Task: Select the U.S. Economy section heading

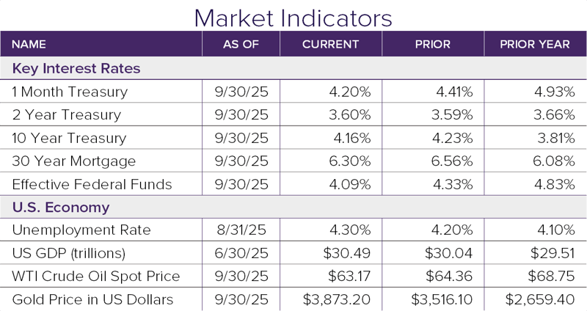Action: (60, 207)
